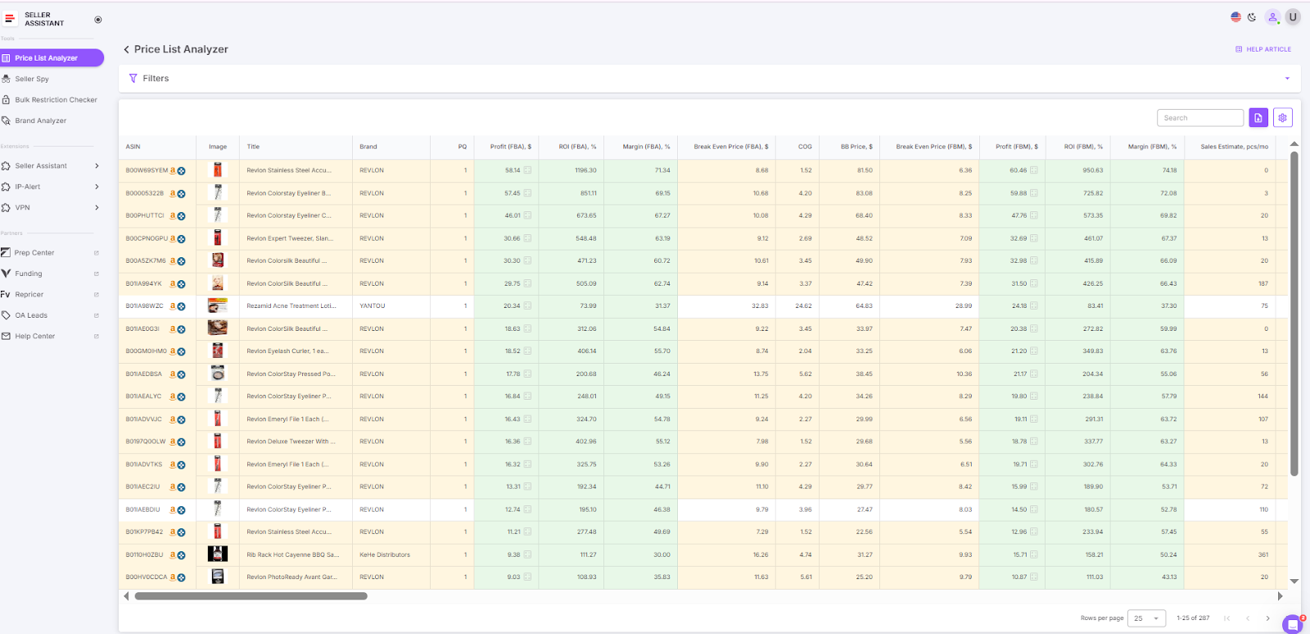Click the Filters funnel icon
Screen dimensions: 1310x634
click(x=133, y=79)
